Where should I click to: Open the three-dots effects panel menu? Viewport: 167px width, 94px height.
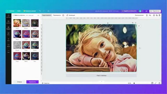click(x=38, y=15)
